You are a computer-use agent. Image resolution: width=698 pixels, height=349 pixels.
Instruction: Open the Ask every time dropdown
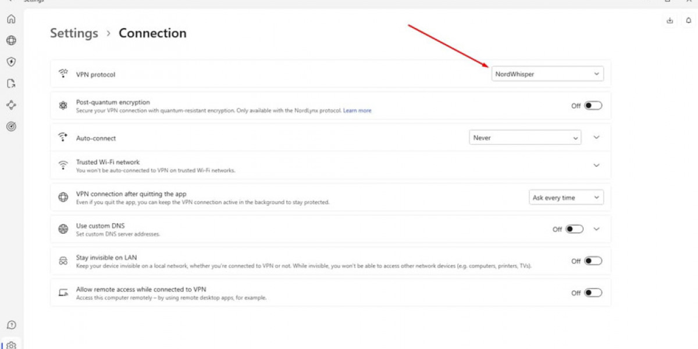tap(565, 198)
